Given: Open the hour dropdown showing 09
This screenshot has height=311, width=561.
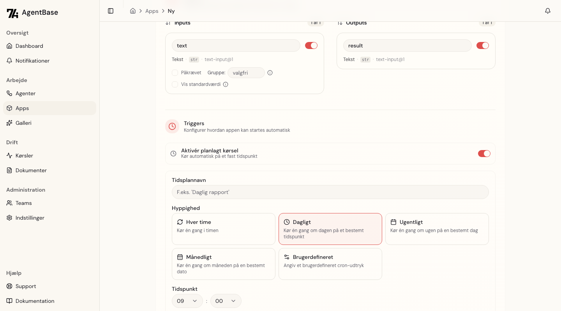Looking at the screenshot, I should tap(187, 301).
